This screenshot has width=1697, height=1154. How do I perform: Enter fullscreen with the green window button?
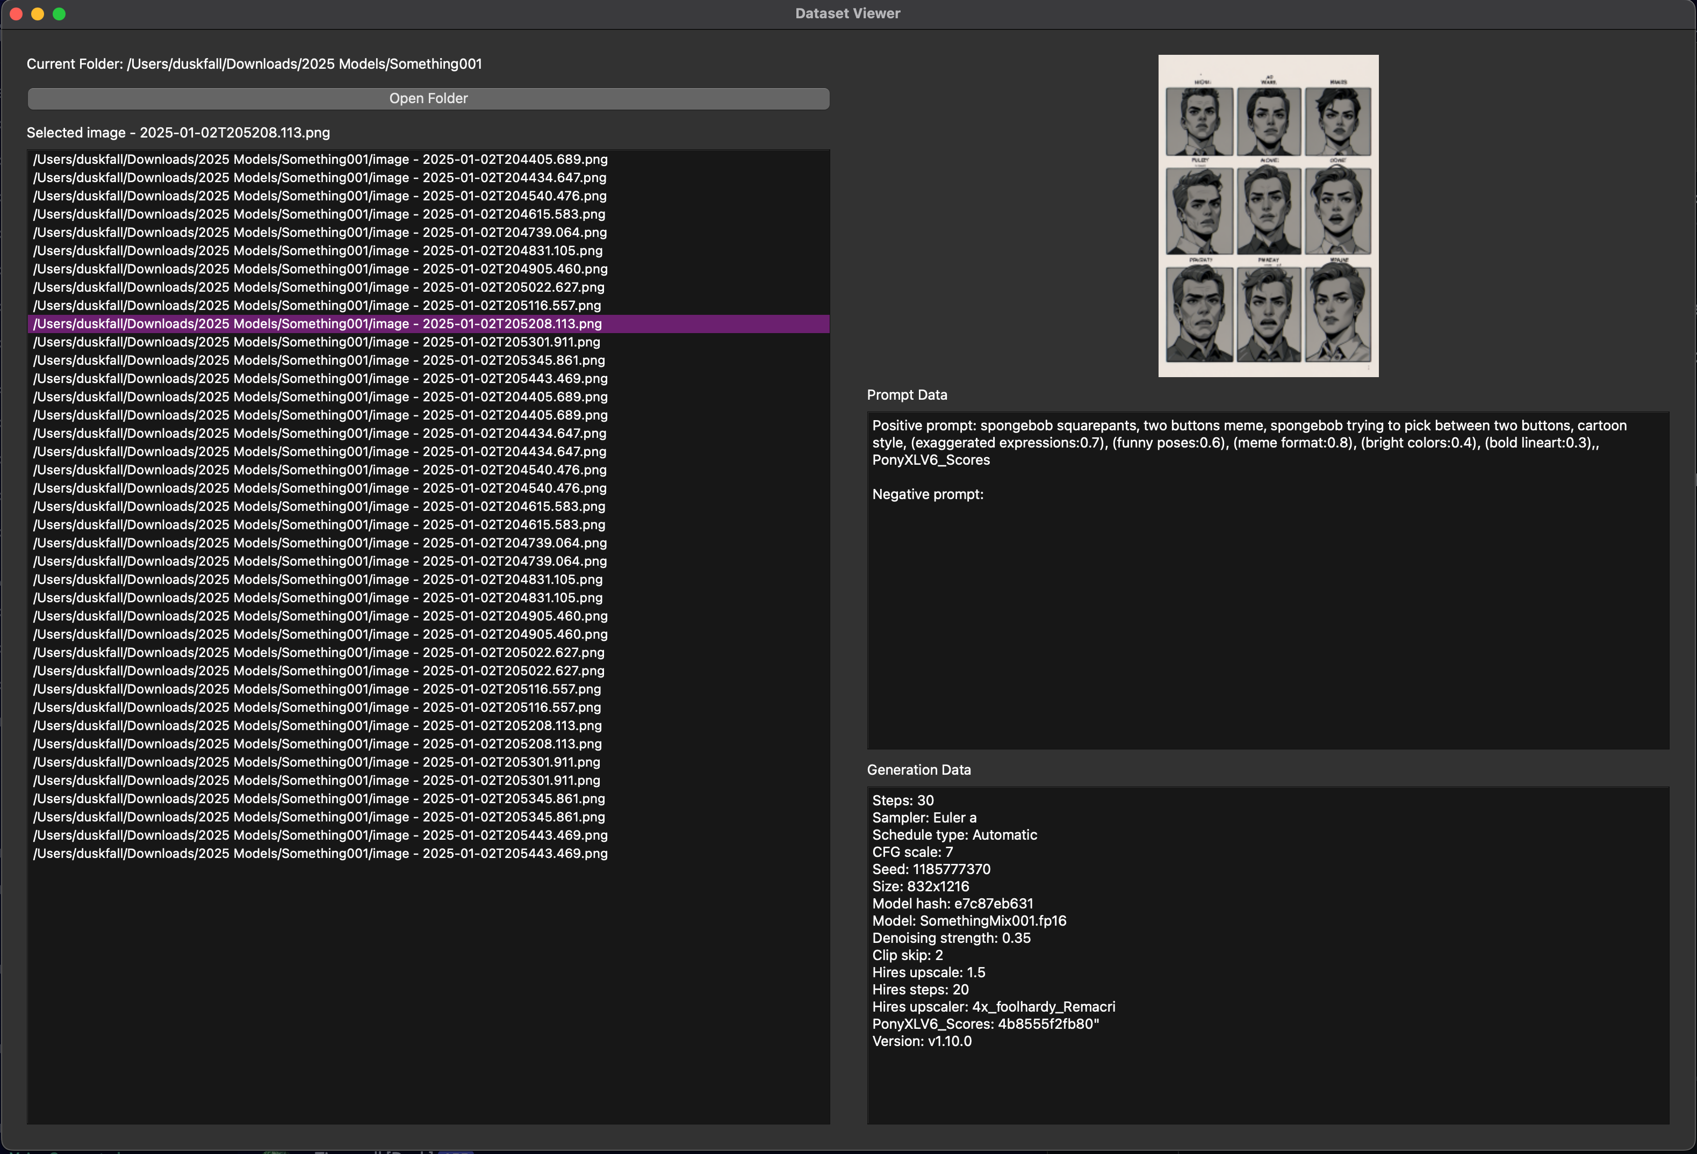tap(59, 14)
